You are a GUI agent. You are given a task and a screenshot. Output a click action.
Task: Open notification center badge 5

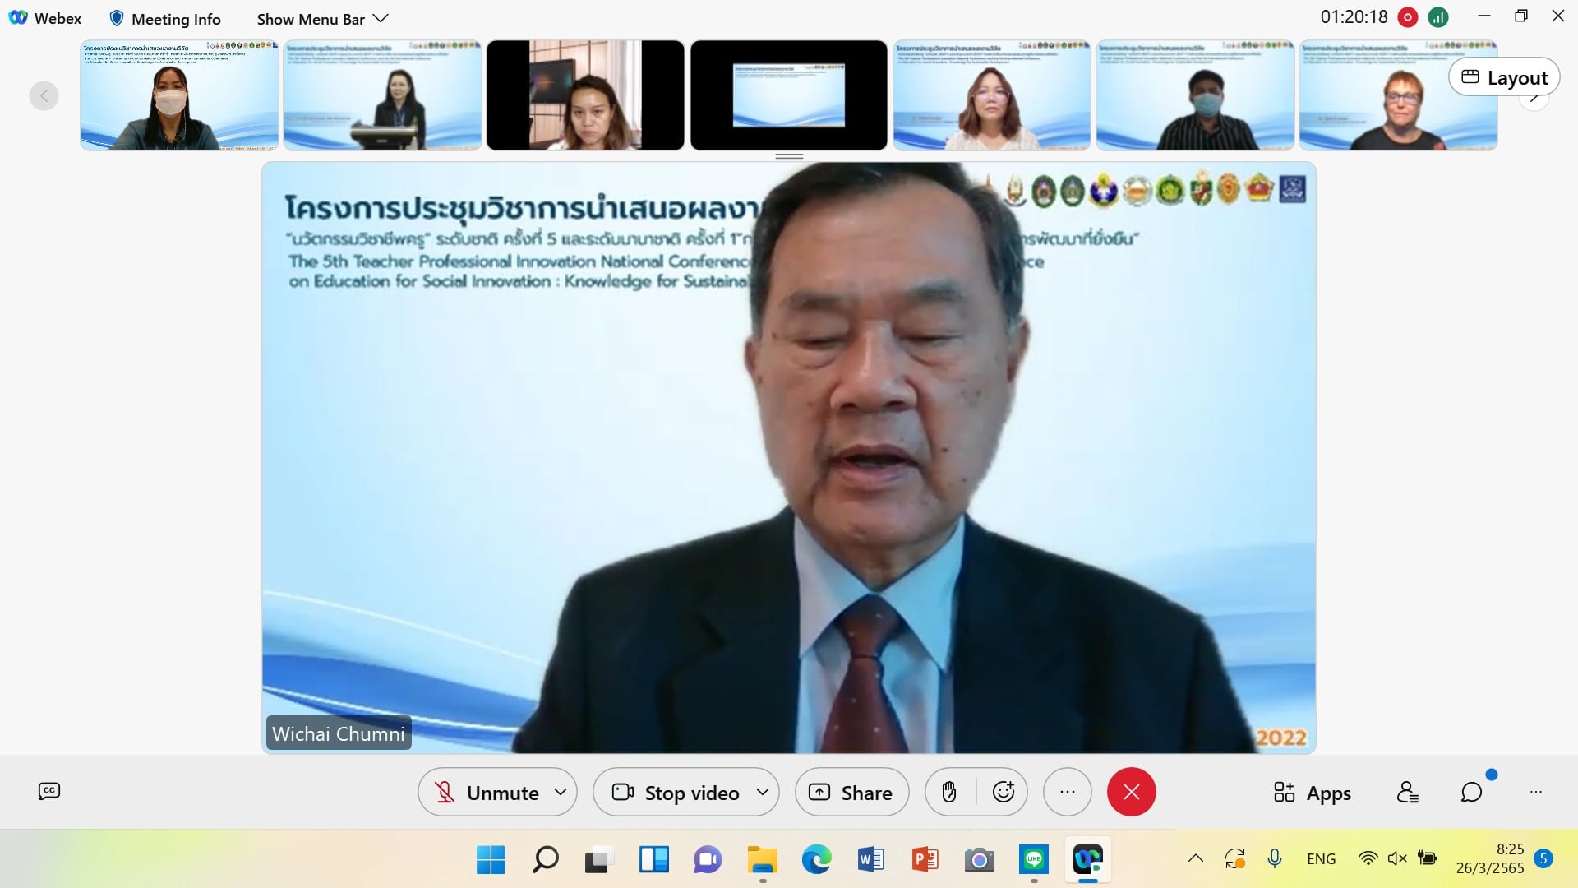[1543, 858]
